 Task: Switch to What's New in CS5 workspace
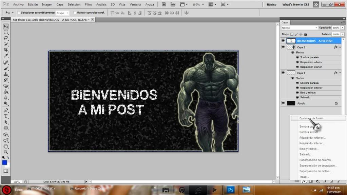(x=296, y=4)
